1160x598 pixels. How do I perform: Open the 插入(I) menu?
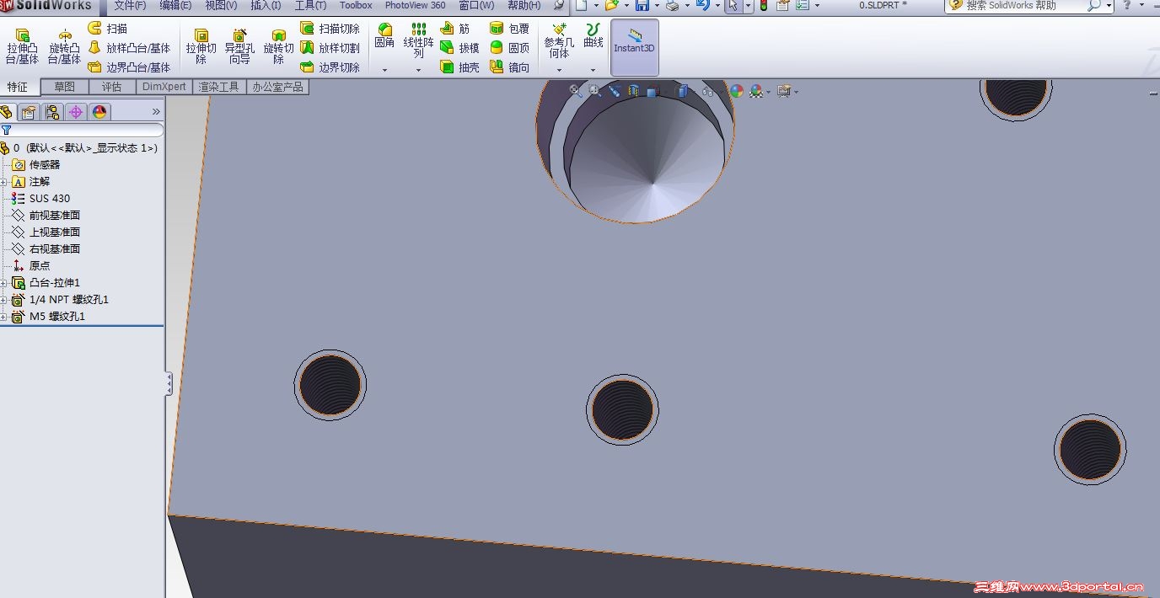click(x=266, y=5)
